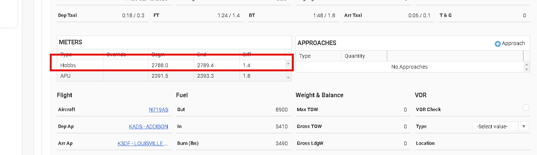Screen dimensions: 537x155
Task: Open the KSDF - LOUISVILLE arrival airport link
Action: 143,143
